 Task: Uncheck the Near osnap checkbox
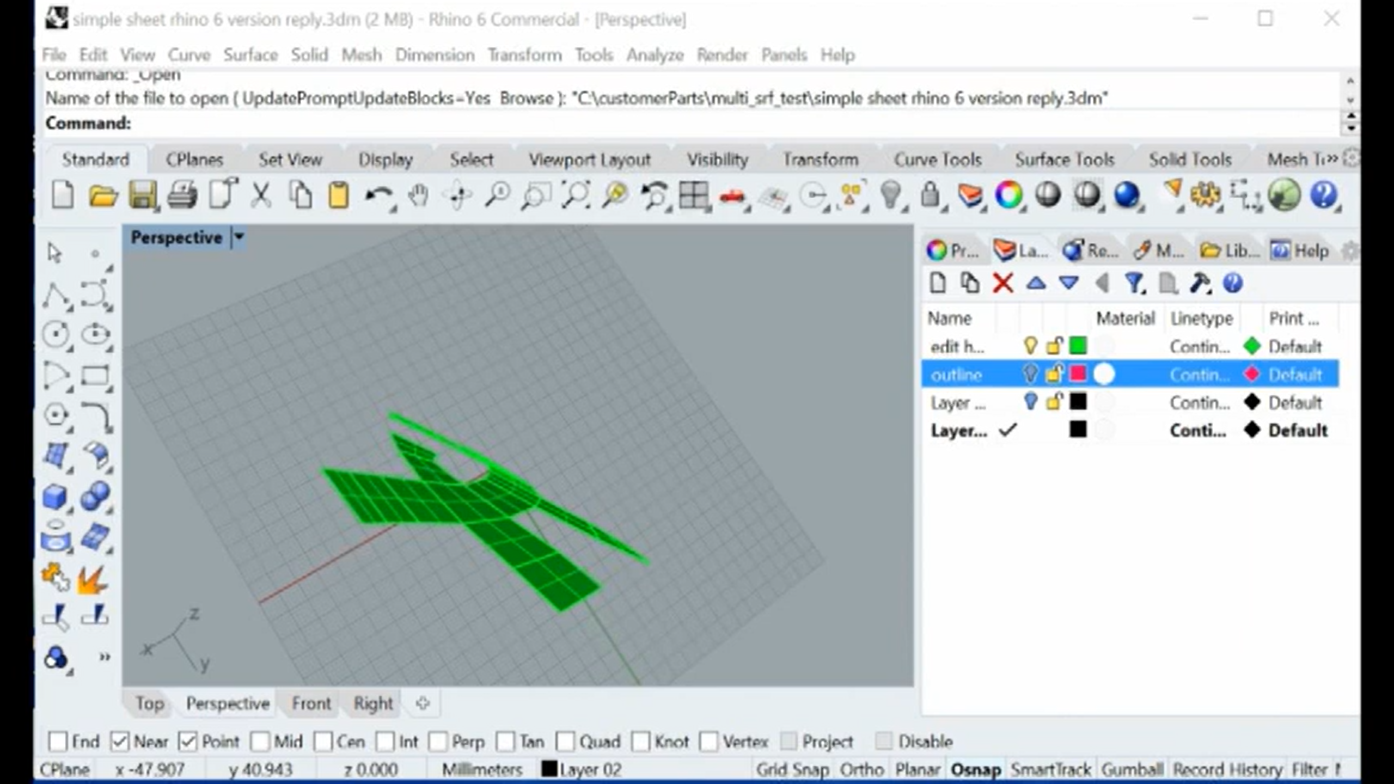tap(120, 742)
